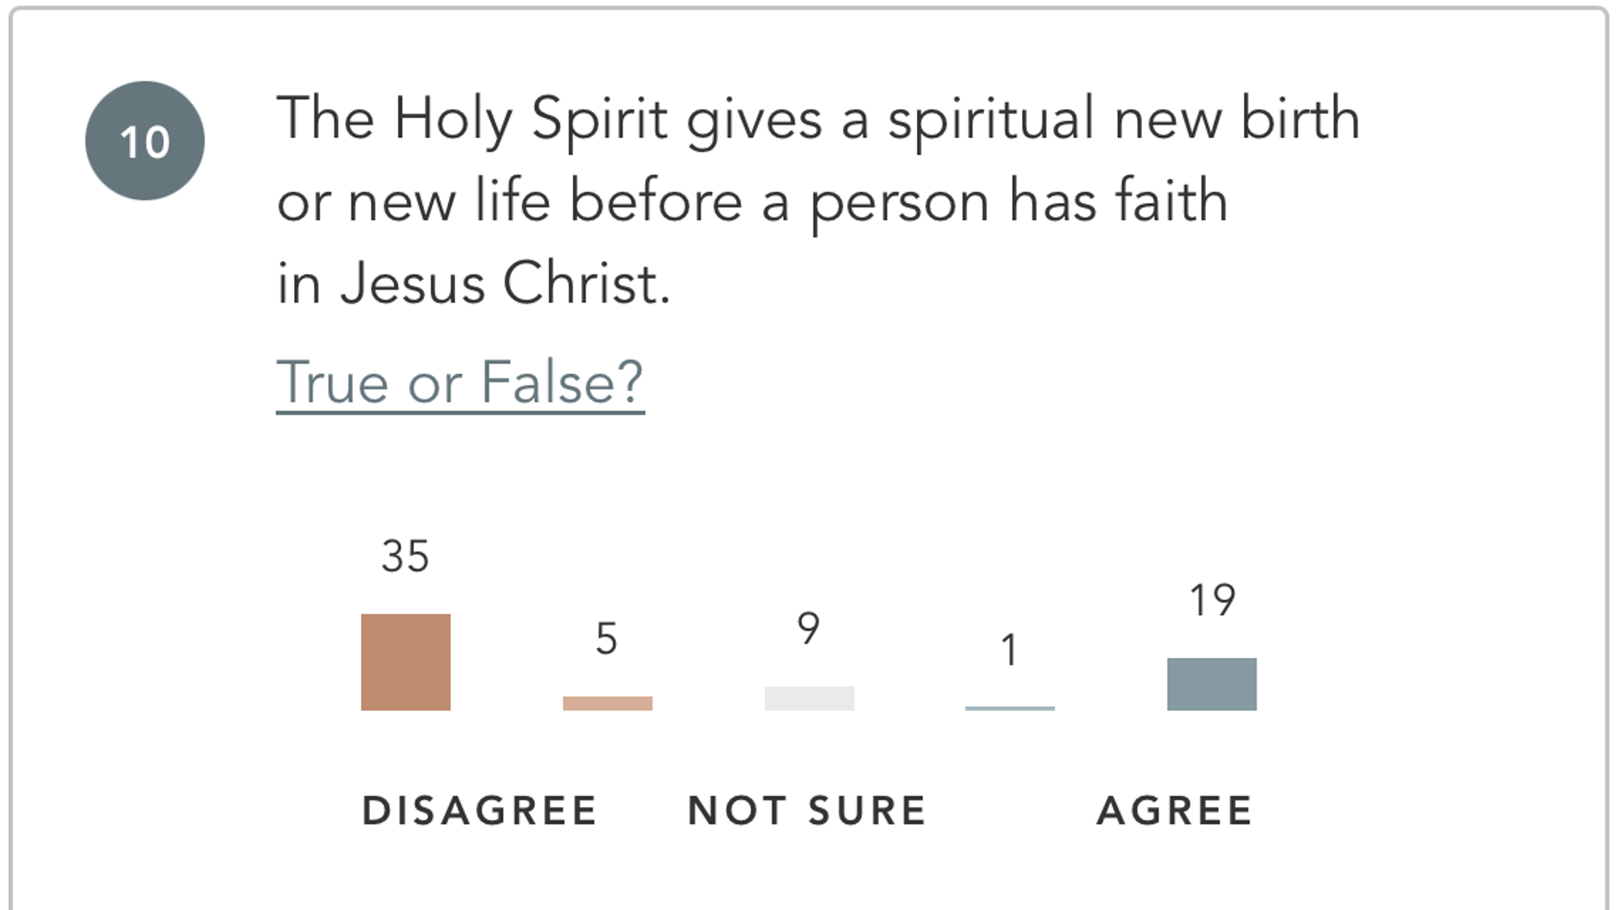Click the value 19 above the bar
The width and height of the screenshot is (1618, 910).
click(1212, 600)
